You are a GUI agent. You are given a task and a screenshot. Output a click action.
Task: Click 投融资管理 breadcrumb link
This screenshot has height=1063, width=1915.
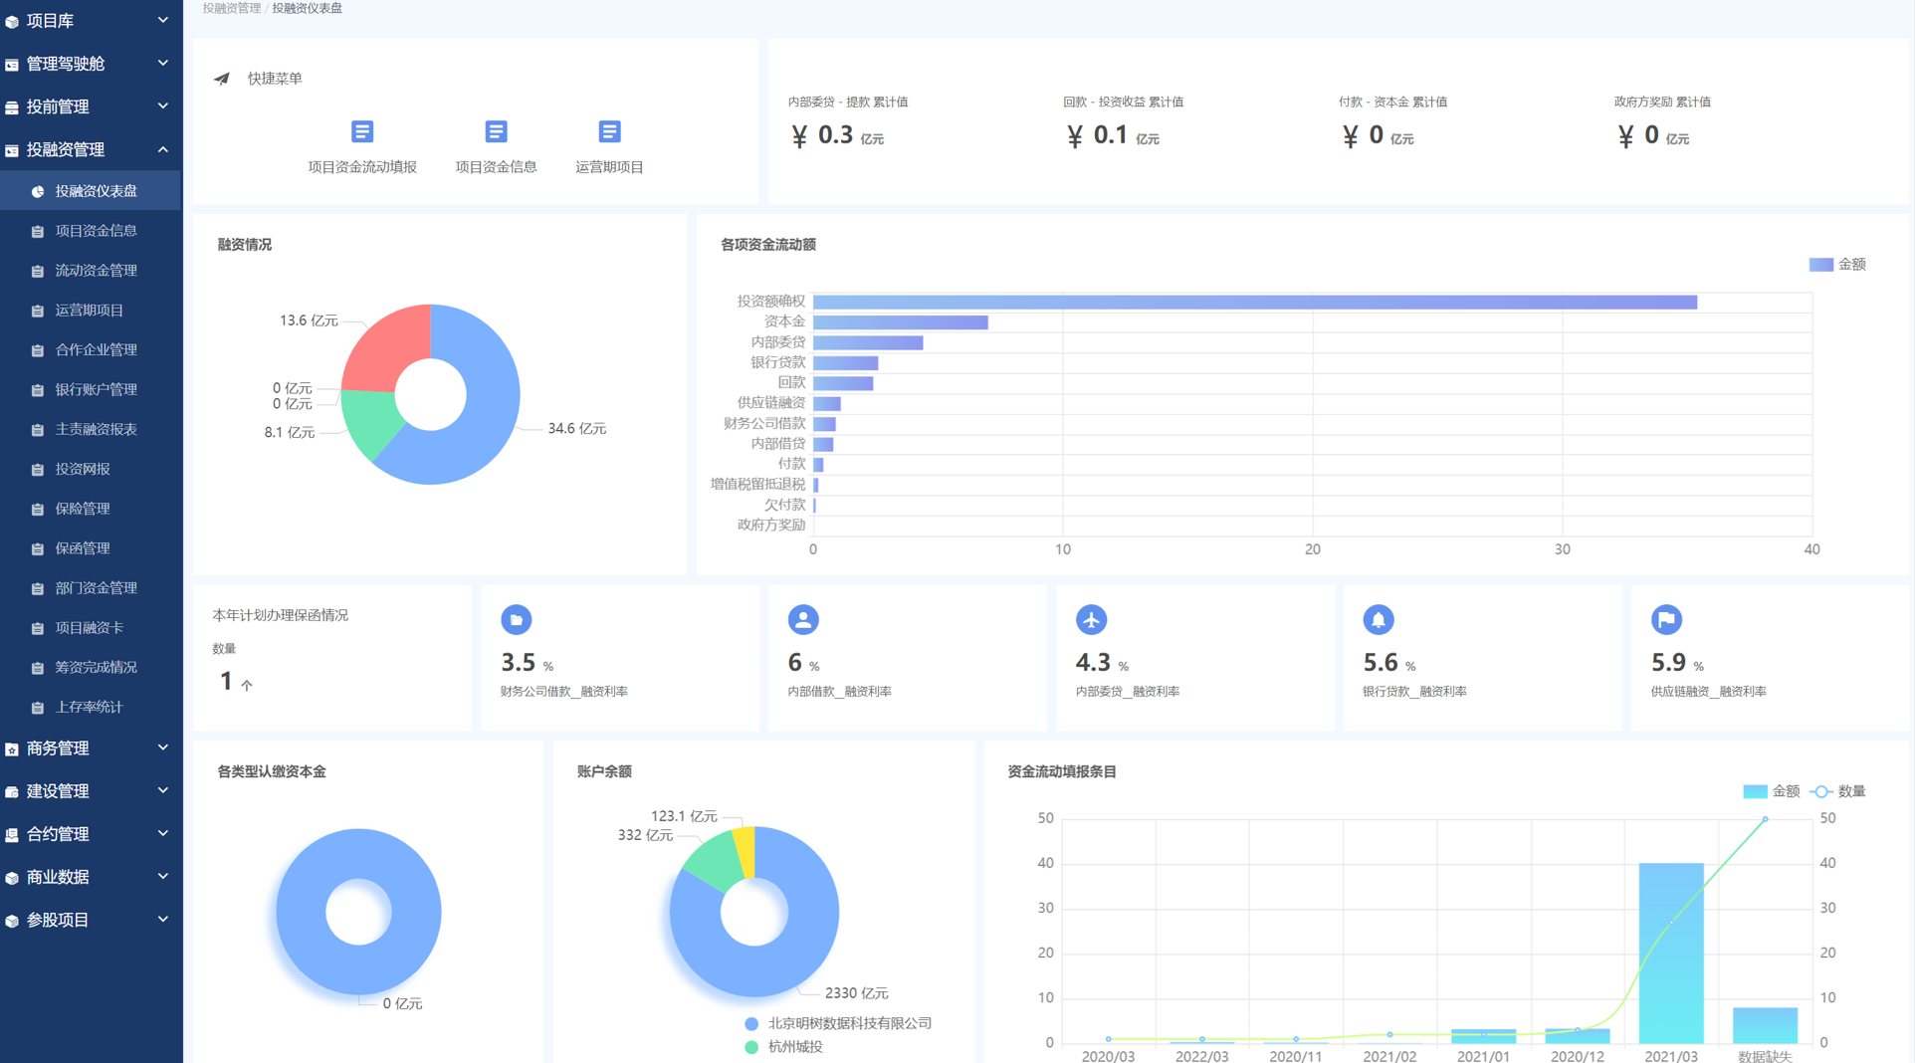pos(232,8)
